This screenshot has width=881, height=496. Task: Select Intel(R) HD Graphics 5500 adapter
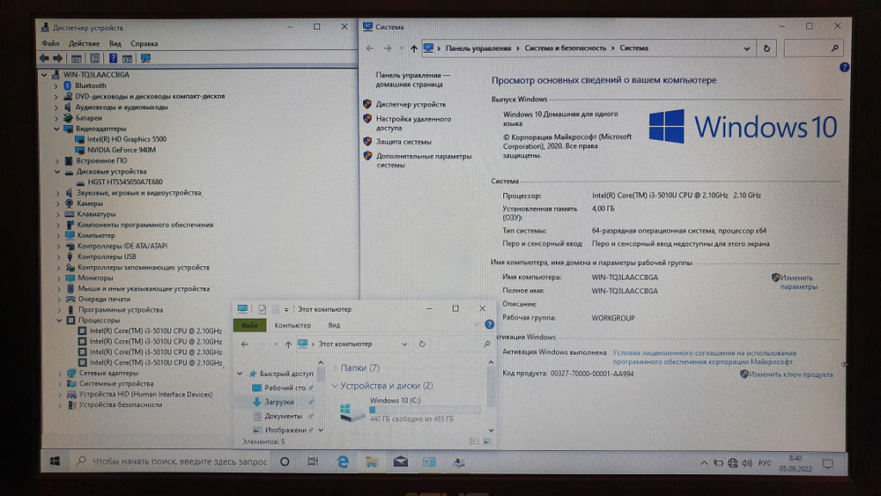[x=126, y=138]
